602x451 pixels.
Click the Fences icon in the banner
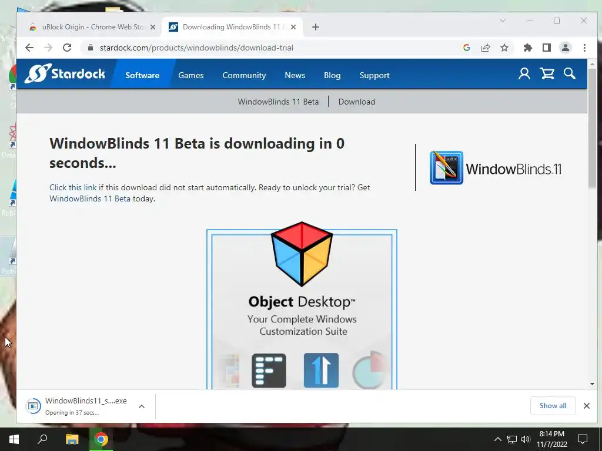[x=269, y=371]
